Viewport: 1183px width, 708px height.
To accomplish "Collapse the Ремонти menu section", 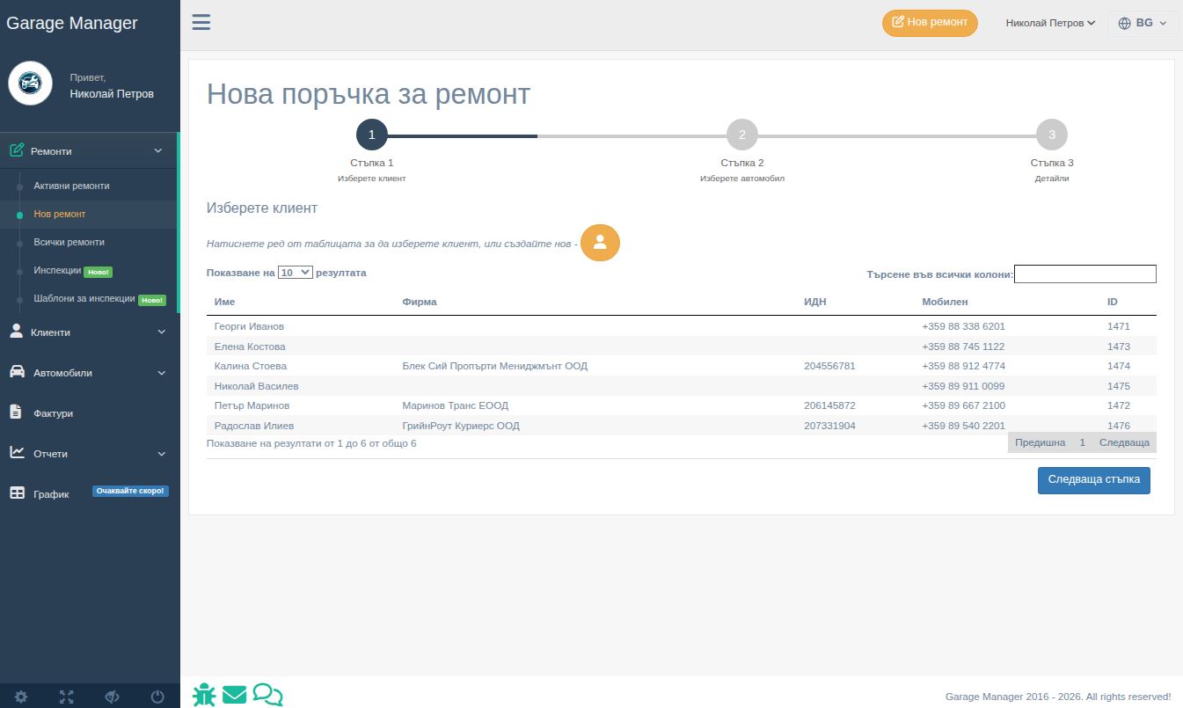I will coord(88,151).
